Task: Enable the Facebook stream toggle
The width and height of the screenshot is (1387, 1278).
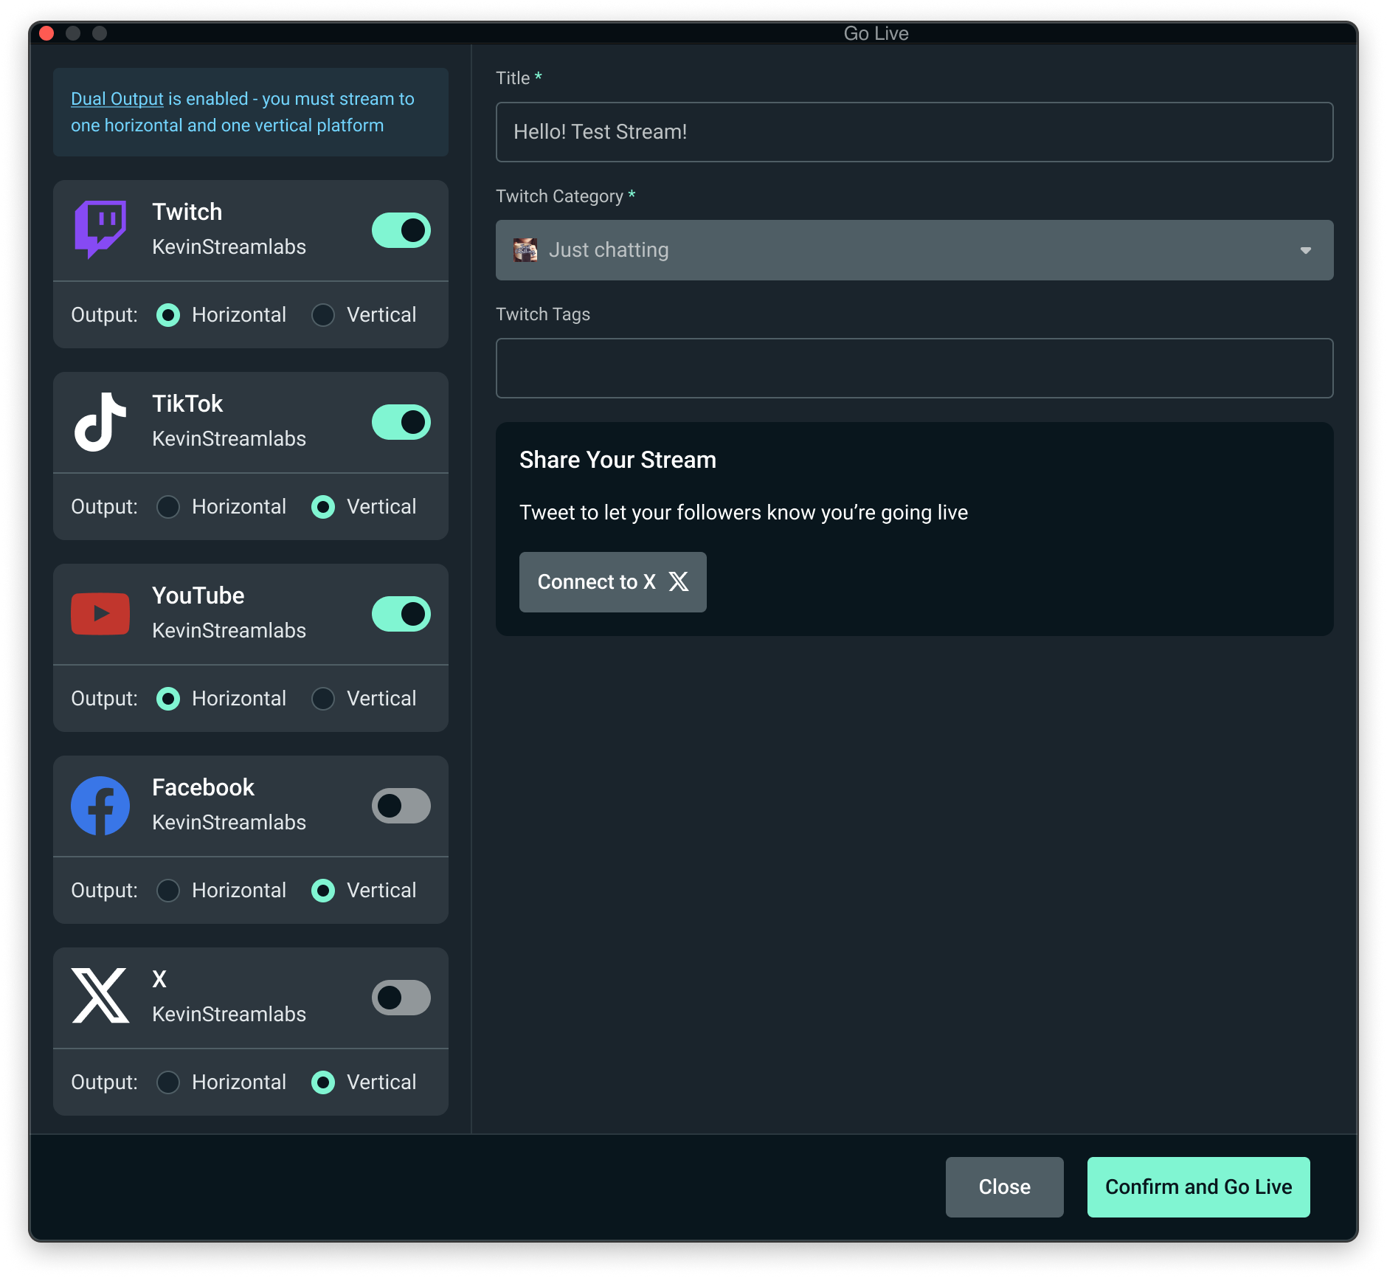Action: pos(401,806)
